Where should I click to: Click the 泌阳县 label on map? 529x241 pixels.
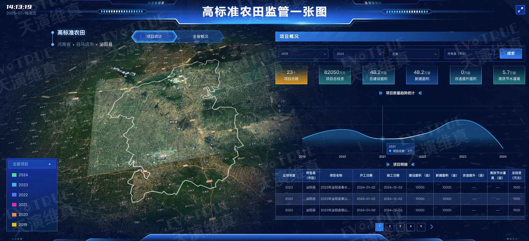pos(173,122)
